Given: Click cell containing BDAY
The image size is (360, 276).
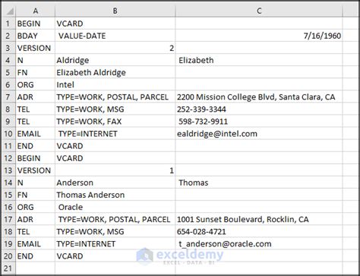Looking at the screenshot, I should point(36,36).
